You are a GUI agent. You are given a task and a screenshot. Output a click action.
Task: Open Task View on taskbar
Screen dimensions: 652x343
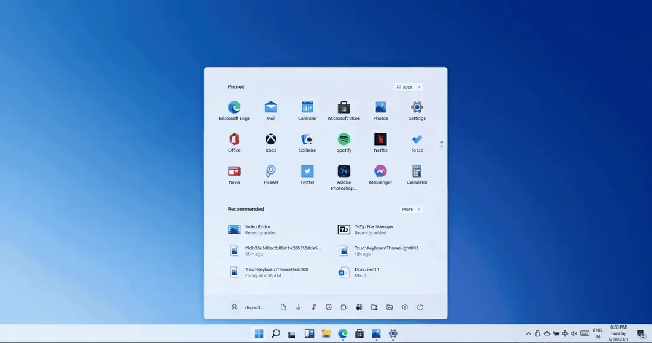tap(292, 333)
